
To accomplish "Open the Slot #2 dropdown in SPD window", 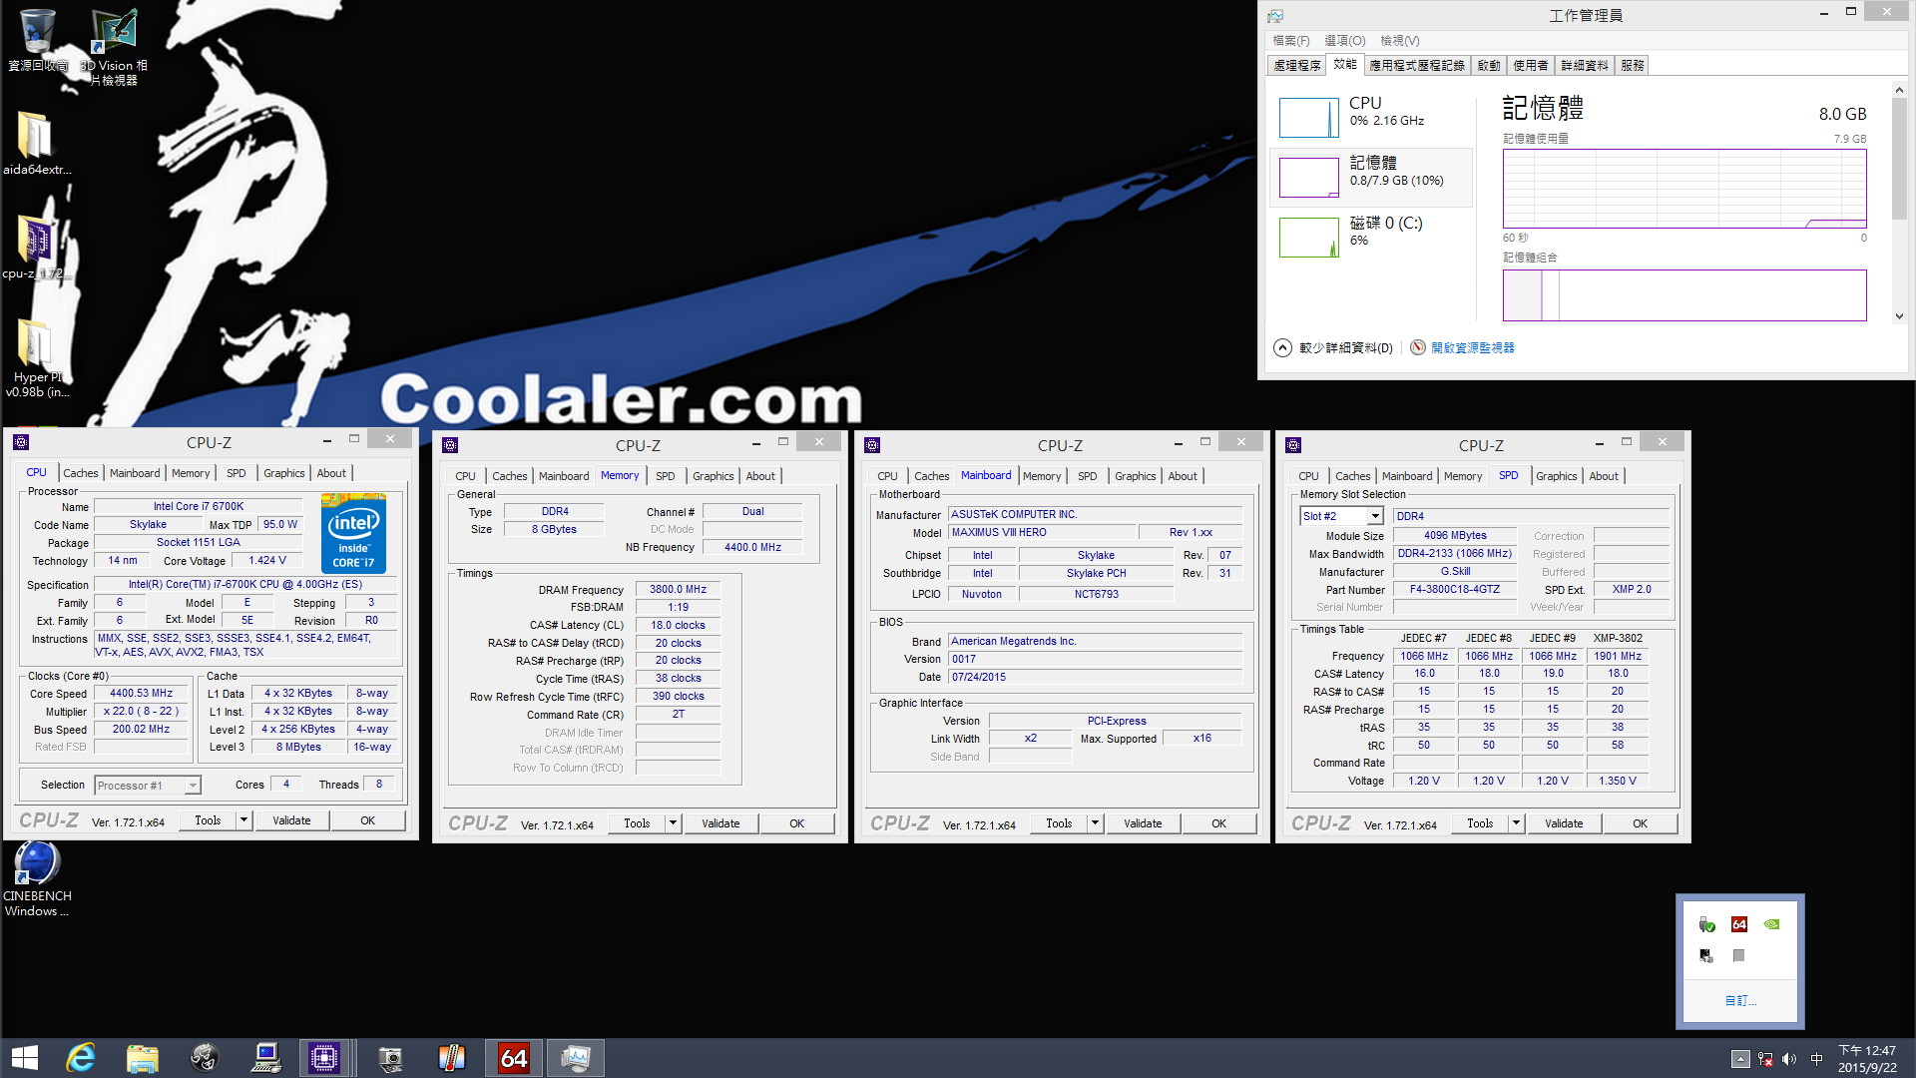I will click(1375, 516).
